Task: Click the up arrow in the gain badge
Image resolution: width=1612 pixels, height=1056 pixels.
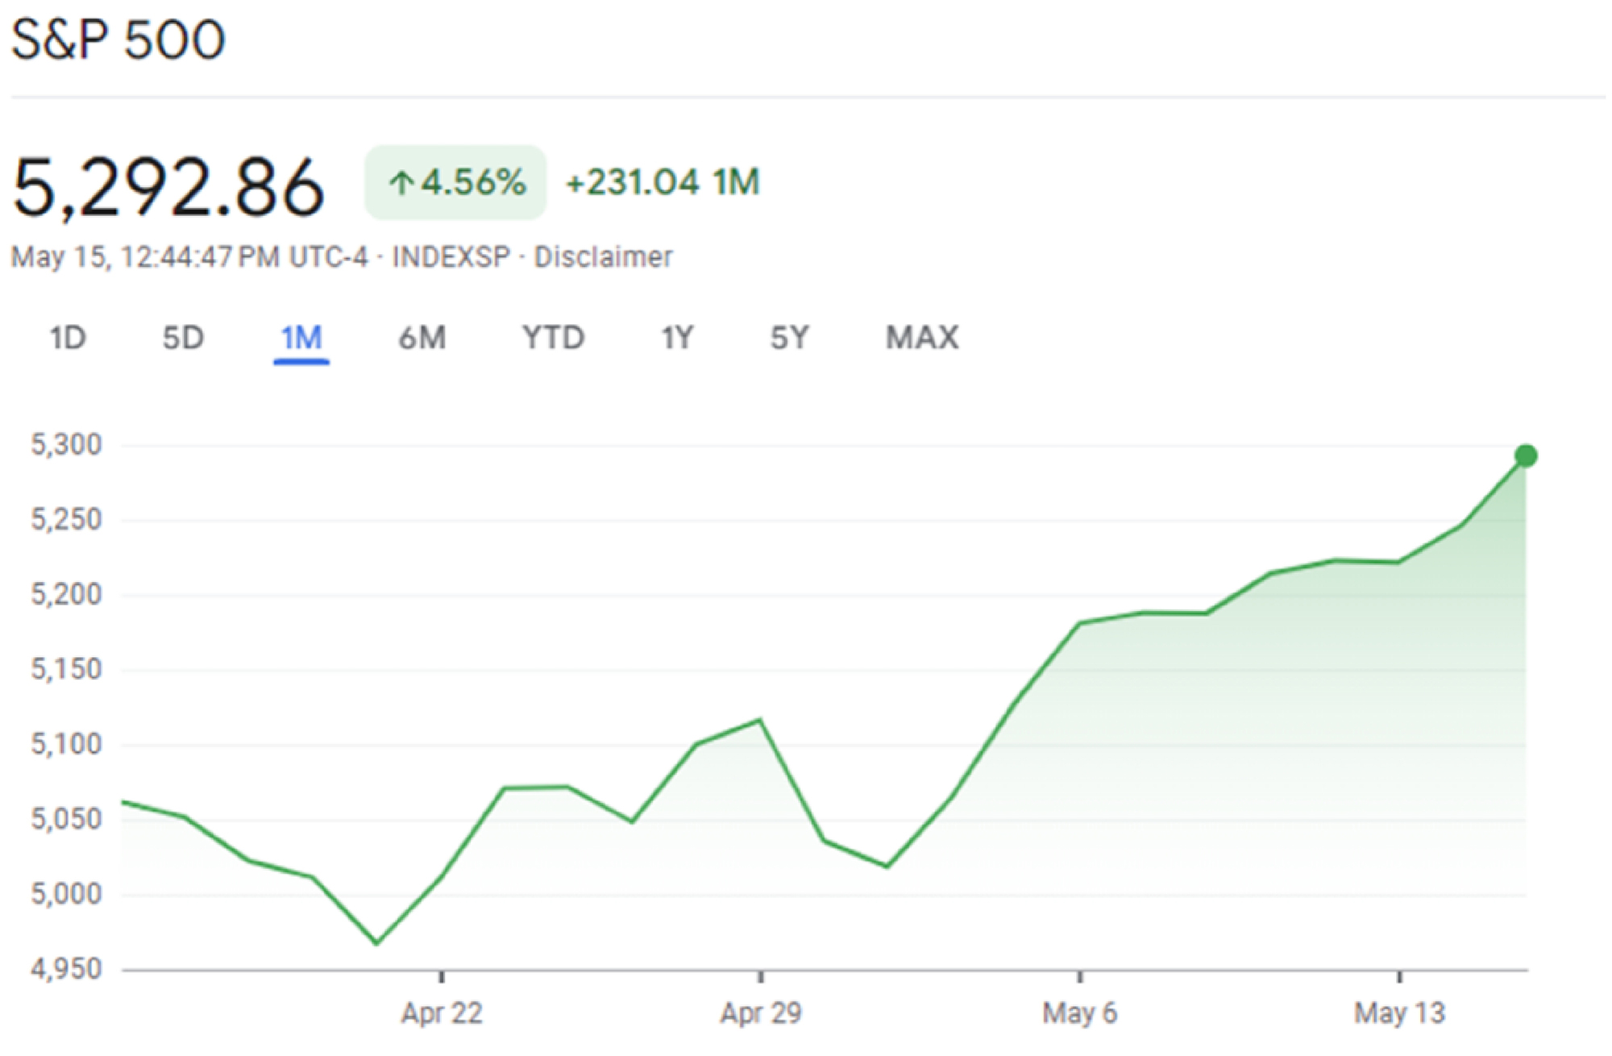Action: [x=401, y=183]
